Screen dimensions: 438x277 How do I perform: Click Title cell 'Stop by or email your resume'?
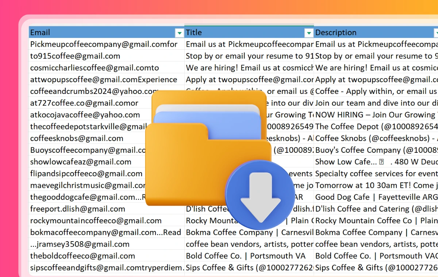[x=249, y=56]
